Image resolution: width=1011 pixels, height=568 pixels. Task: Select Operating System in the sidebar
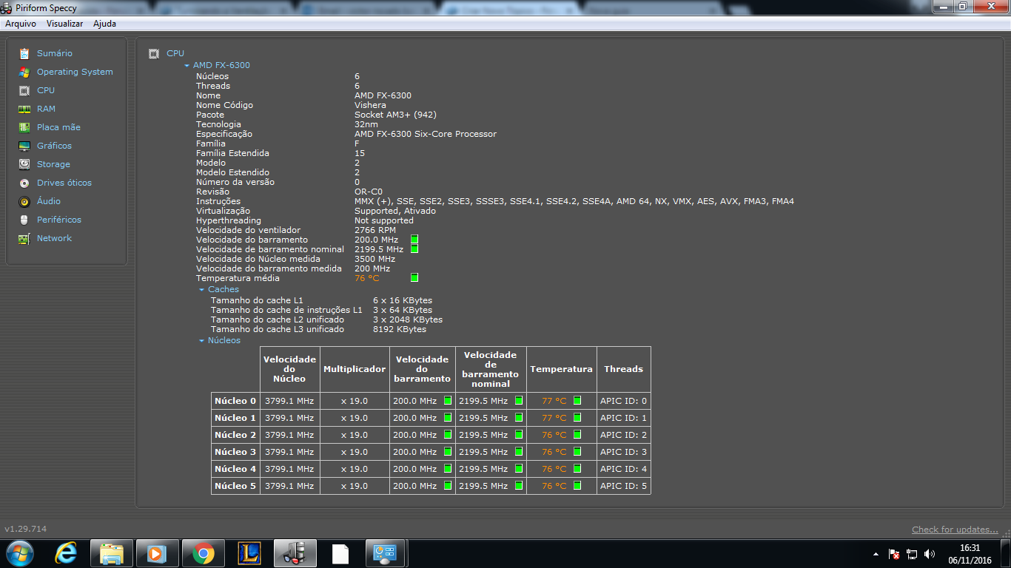[75, 72]
